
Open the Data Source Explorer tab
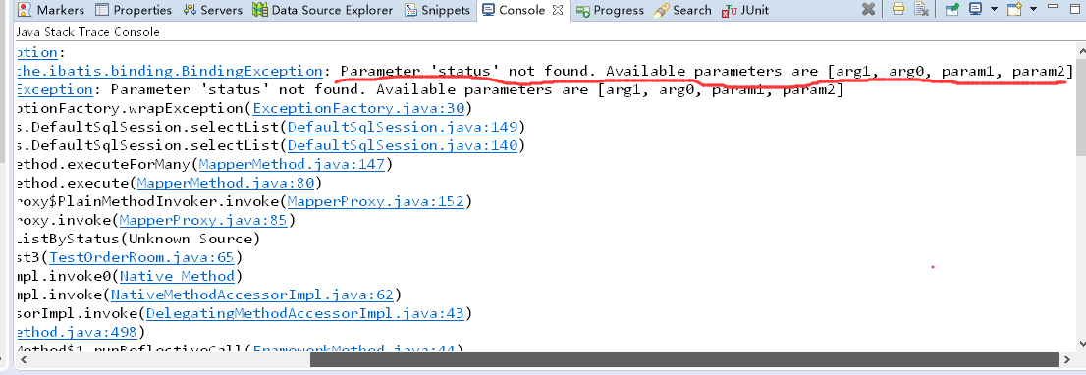pos(323,11)
